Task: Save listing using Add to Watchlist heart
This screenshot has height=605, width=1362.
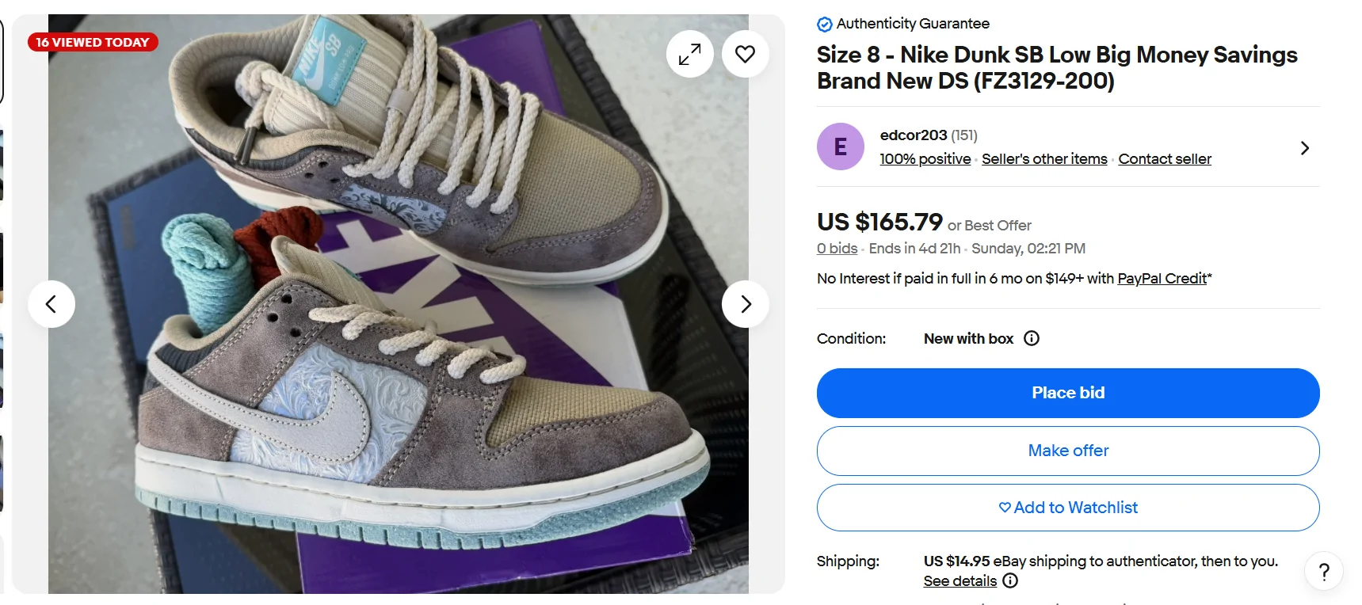Action: pos(1003,508)
